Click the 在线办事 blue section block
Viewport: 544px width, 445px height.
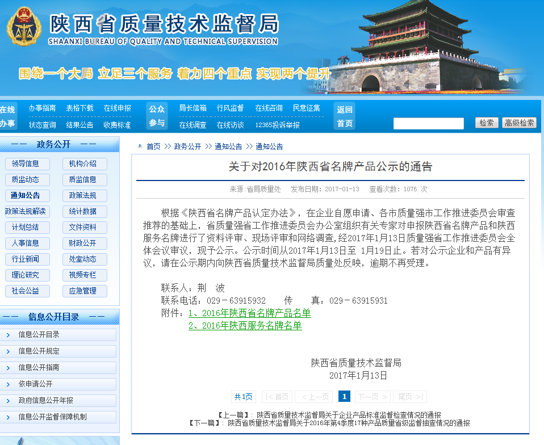(x=8, y=116)
